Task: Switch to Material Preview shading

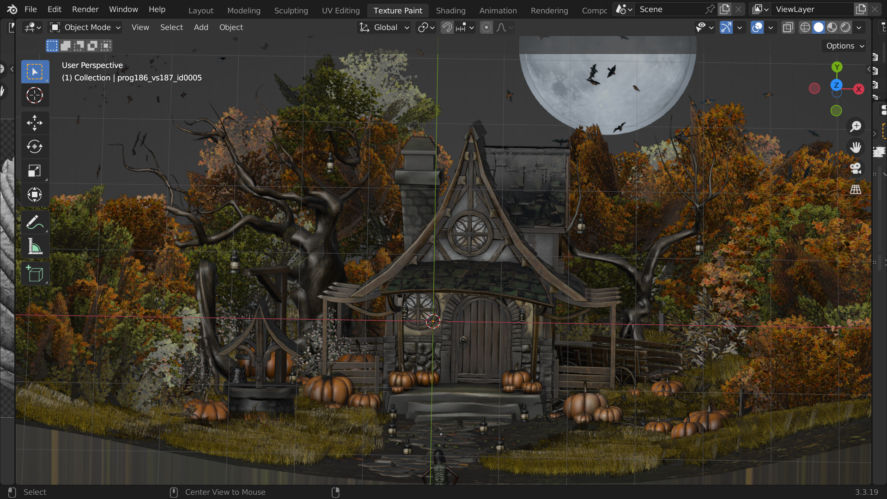Action: (832, 28)
